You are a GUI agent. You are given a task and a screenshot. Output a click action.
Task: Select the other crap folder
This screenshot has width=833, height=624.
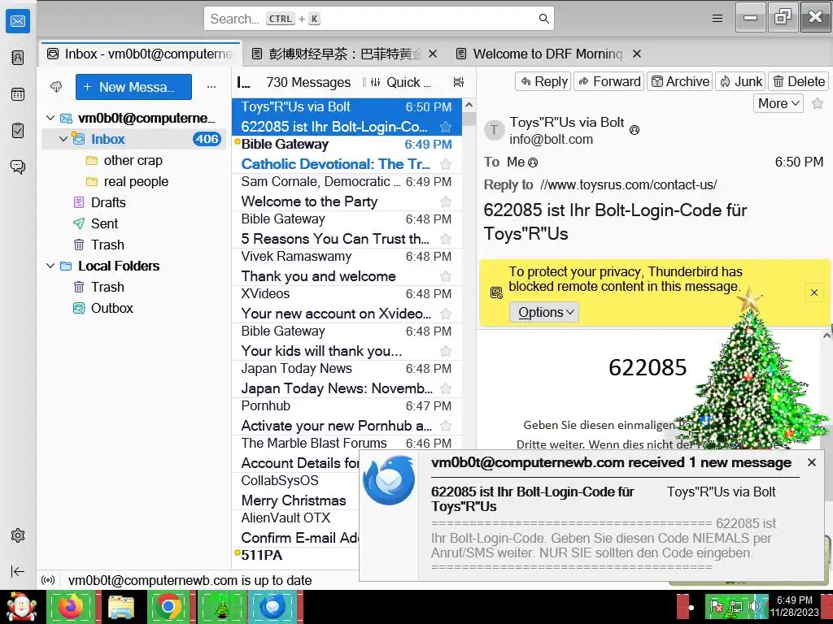[x=133, y=160]
